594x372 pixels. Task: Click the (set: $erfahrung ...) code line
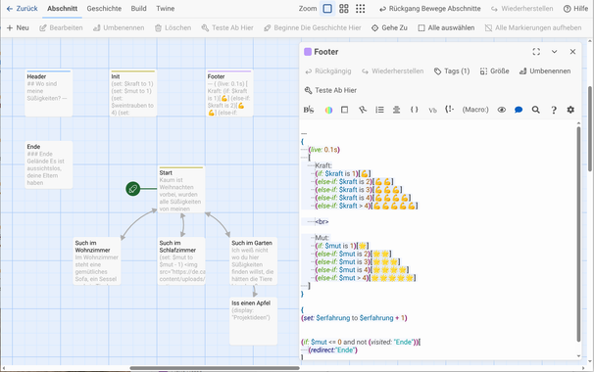pyautogui.click(x=354, y=318)
